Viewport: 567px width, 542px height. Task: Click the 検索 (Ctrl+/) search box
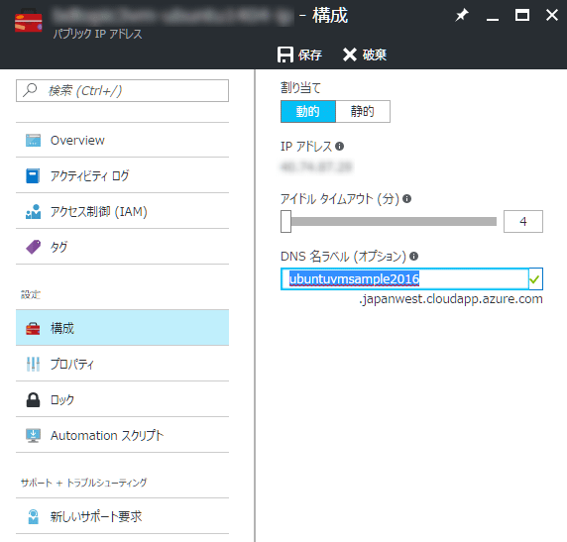(122, 90)
